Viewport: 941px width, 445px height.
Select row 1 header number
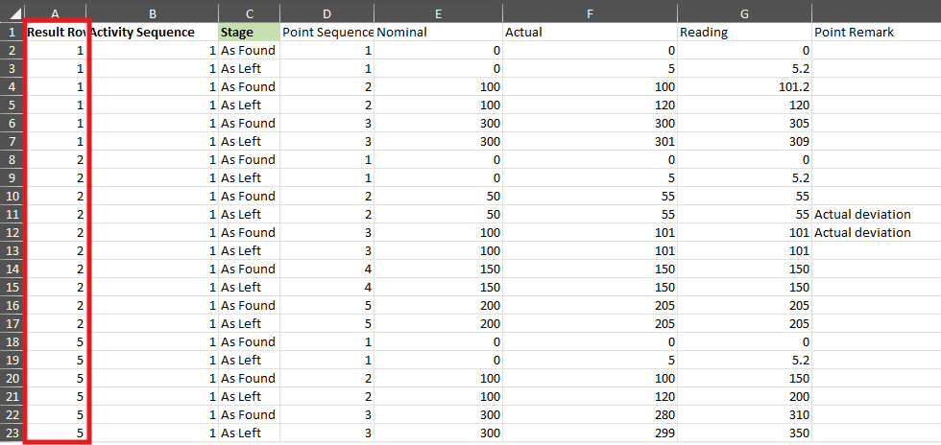tap(12, 33)
